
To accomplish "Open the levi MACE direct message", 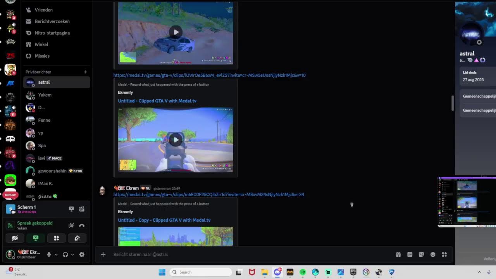I will point(57,158).
